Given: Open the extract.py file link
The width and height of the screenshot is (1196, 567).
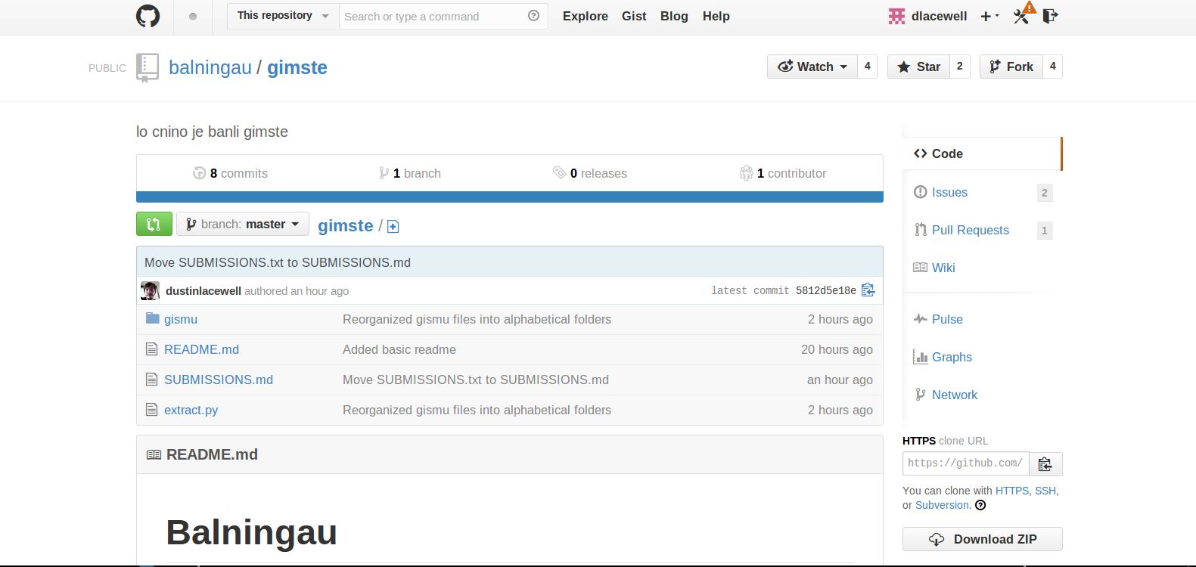Looking at the screenshot, I should coord(191,410).
